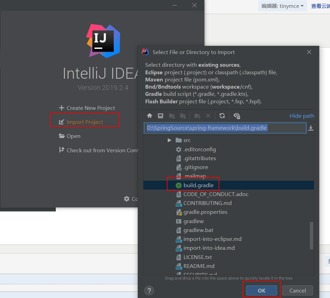Click Check out from Version Control
Screen dimensions: 330x298
(102, 150)
